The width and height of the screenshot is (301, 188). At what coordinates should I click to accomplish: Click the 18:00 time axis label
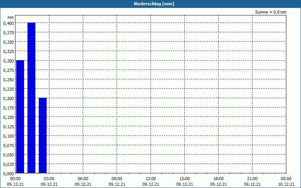pyautogui.click(x=219, y=179)
